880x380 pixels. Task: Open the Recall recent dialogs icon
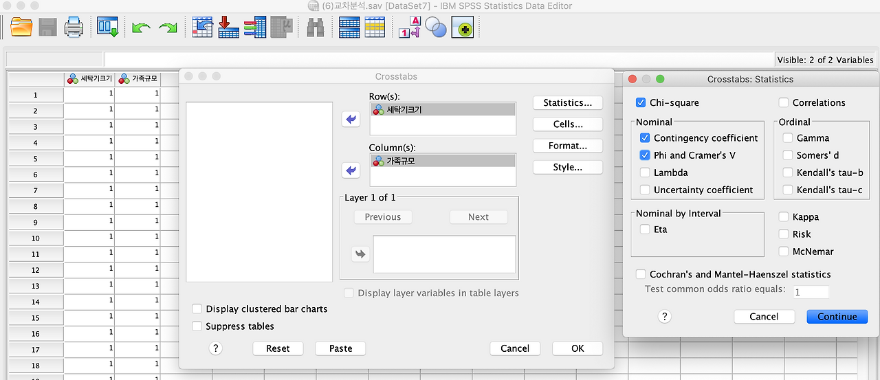pos(107,27)
